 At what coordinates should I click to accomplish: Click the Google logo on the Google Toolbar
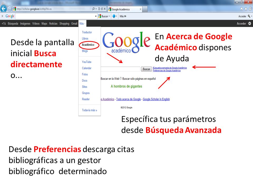[x=10, y=16]
